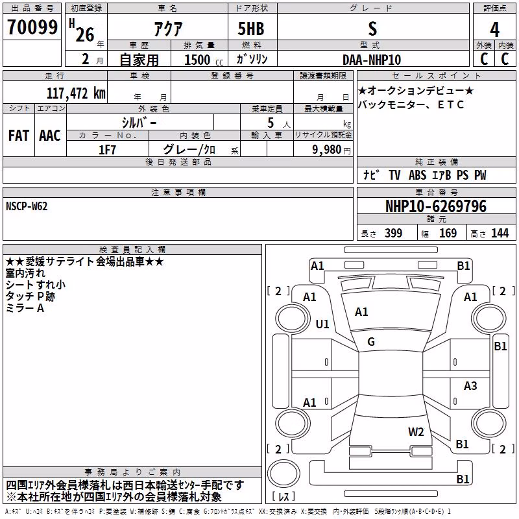Click the inspector note シートすれ小
This screenshot has height=519, width=519.
coord(36,285)
